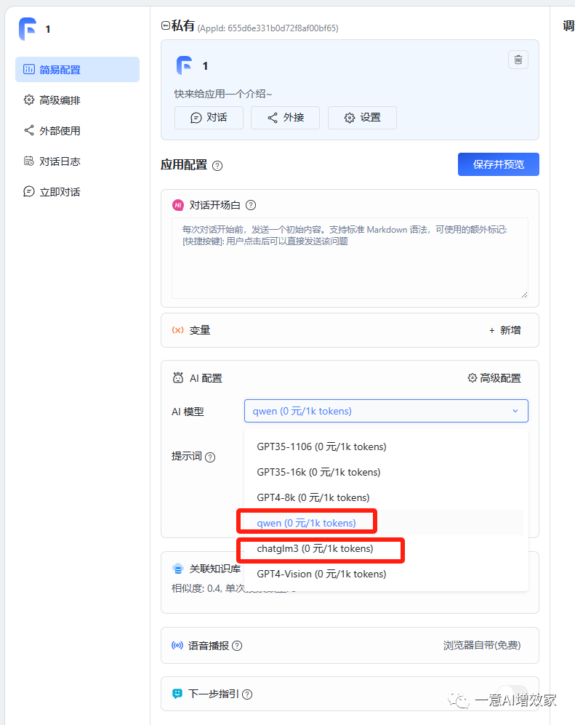Click the 新增 button in the 变量 section
This screenshot has height=725, width=575.
click(x=504, y=330)
